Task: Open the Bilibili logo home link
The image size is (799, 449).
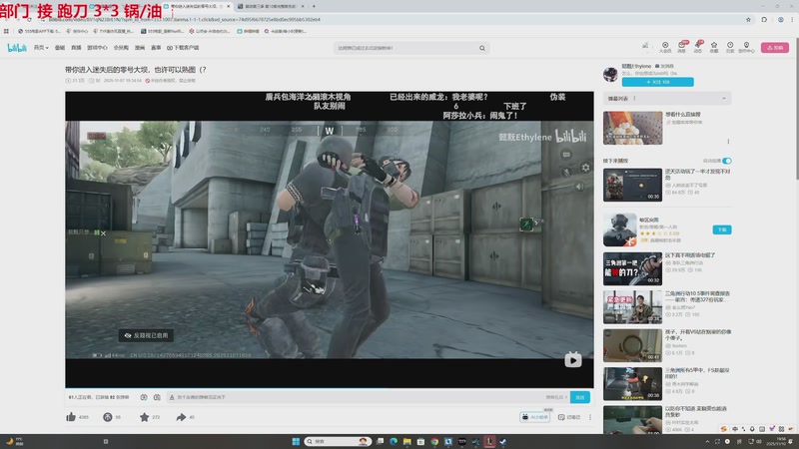Action: click(17, 48)
